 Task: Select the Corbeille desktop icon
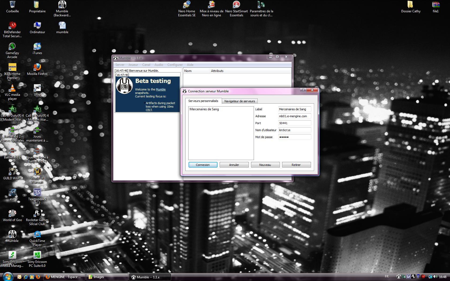coord(12,7)
